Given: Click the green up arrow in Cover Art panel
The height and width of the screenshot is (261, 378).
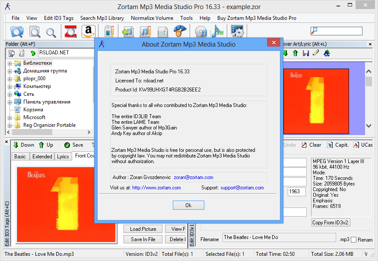Looking at the screenshot, I should pyautogui.click(x=295, y=53).
